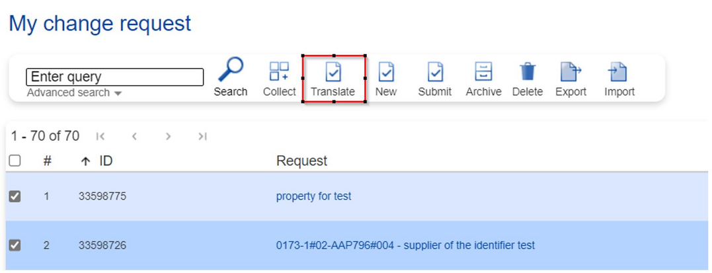
Task: Create a New change request
Action: pyautogui.click(x=385, y=71)
